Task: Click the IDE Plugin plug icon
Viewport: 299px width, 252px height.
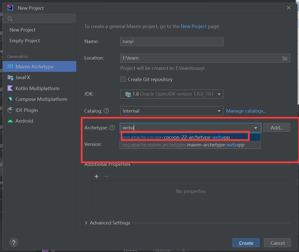Action: tap(10, 110)
